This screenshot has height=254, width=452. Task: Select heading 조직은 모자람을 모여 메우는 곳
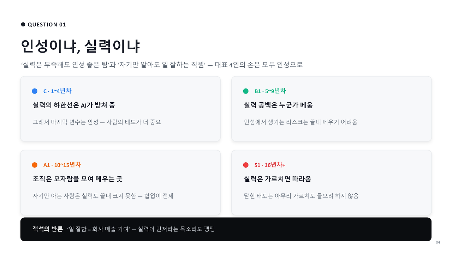click(x=77, y=179)
